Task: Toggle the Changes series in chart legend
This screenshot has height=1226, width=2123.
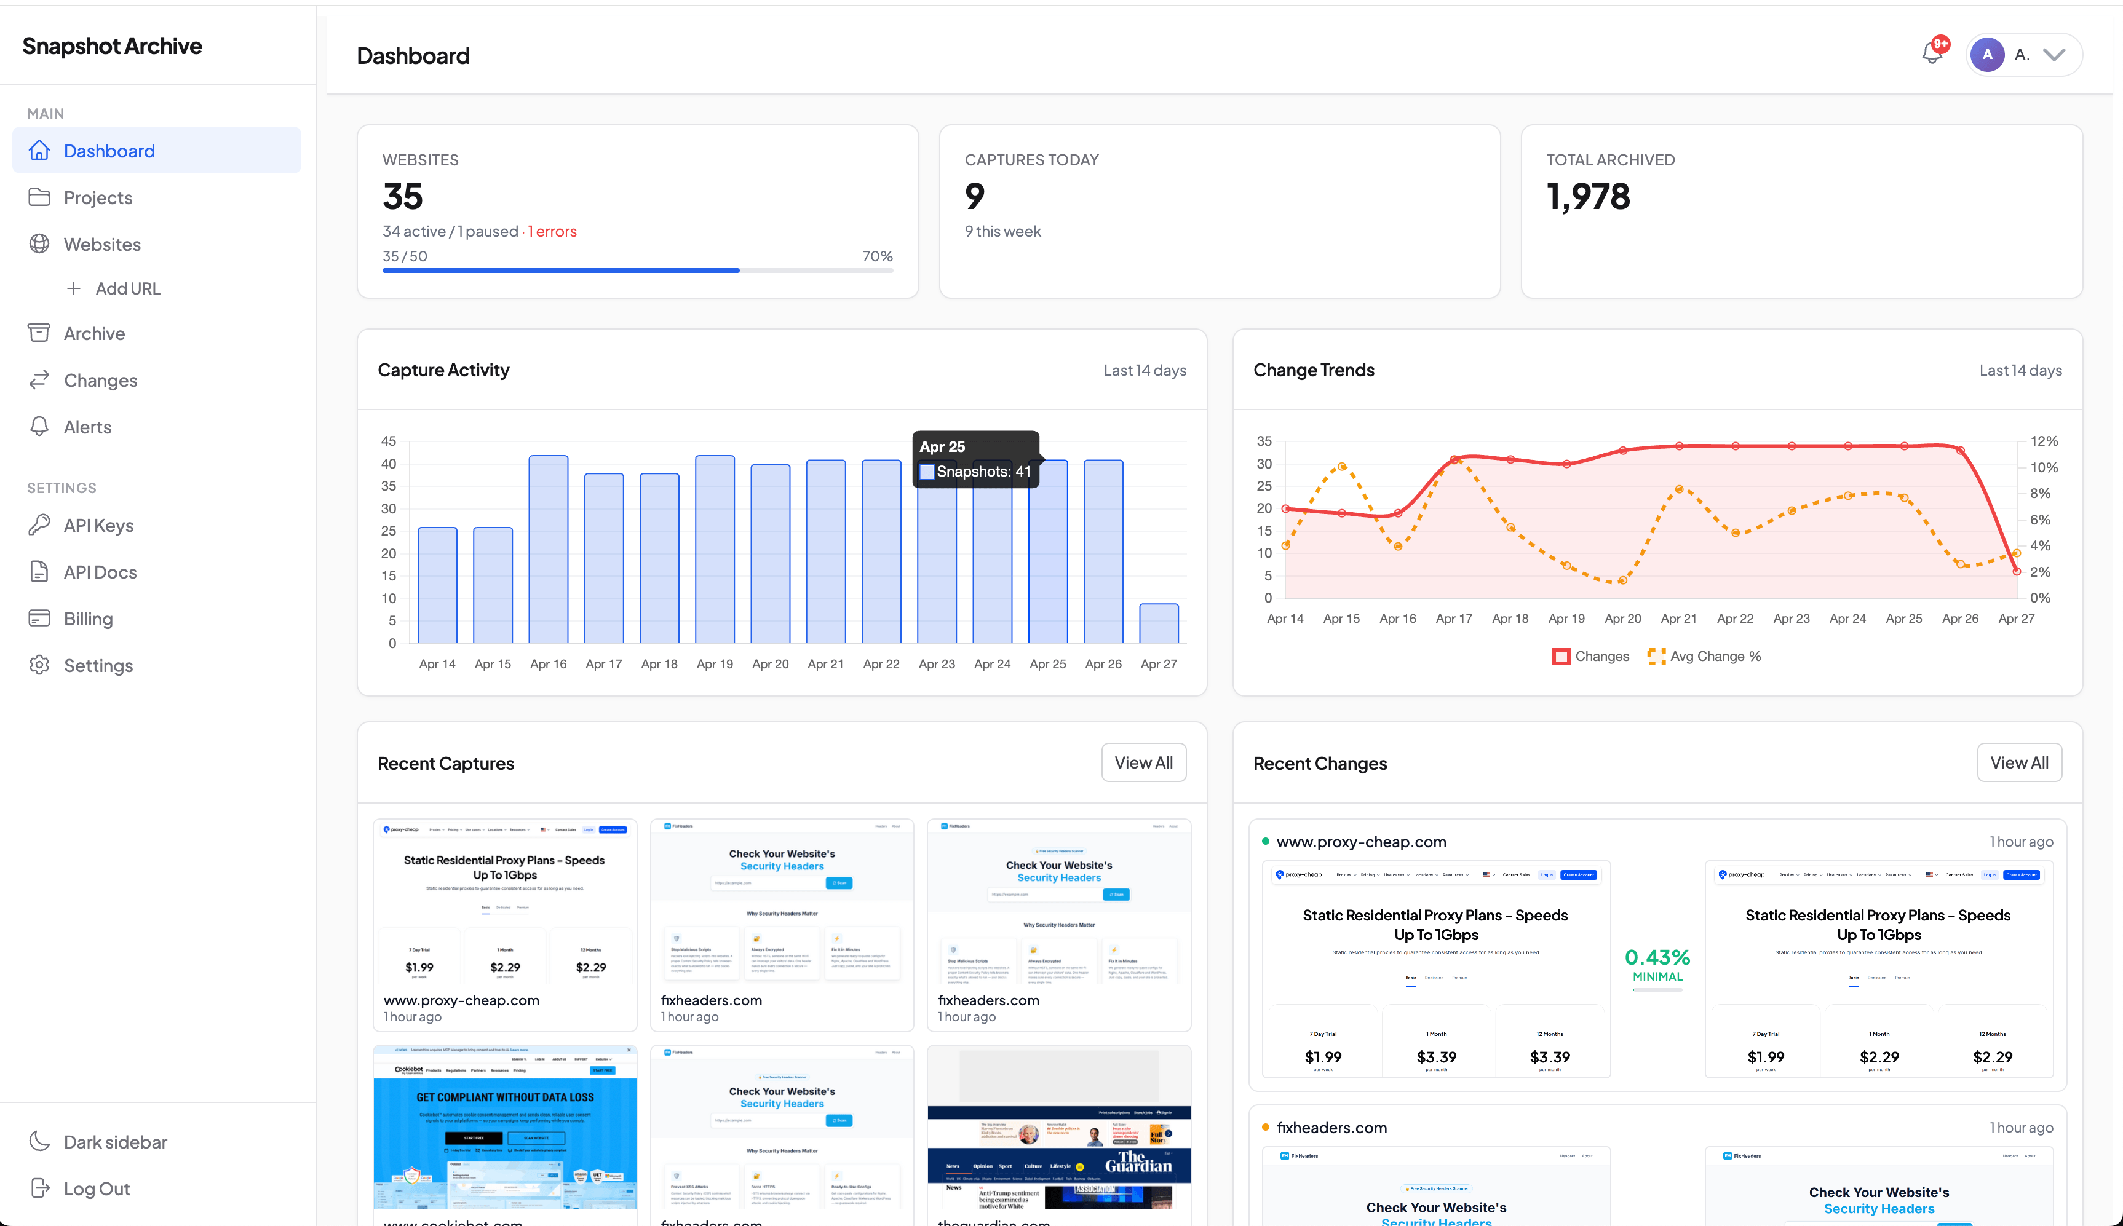Action: pyautogui.click(x=1590, y=656)
